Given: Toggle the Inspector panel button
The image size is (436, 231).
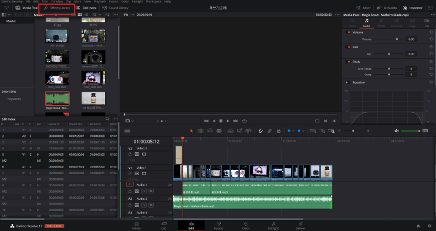Looking at the screenshot, I should [x=413, y=8].
